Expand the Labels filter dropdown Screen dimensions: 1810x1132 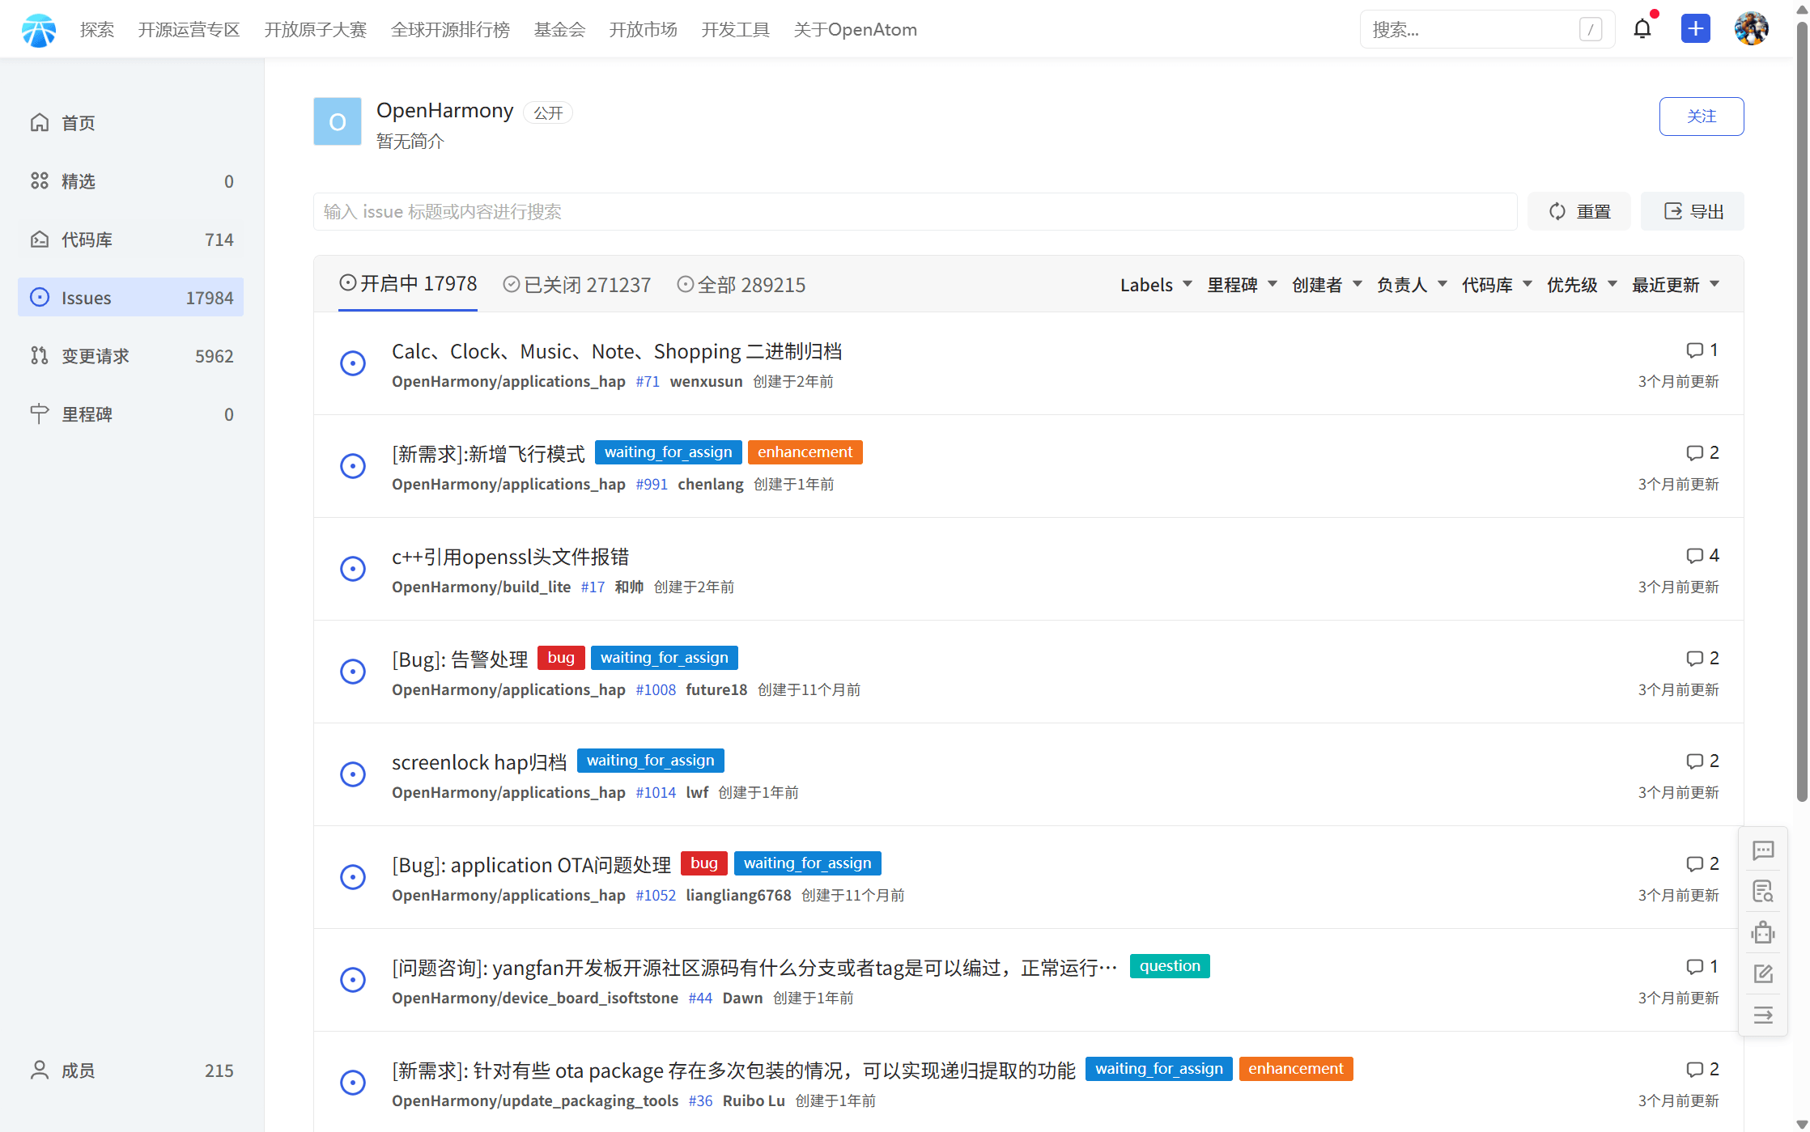click(1156, 285)
